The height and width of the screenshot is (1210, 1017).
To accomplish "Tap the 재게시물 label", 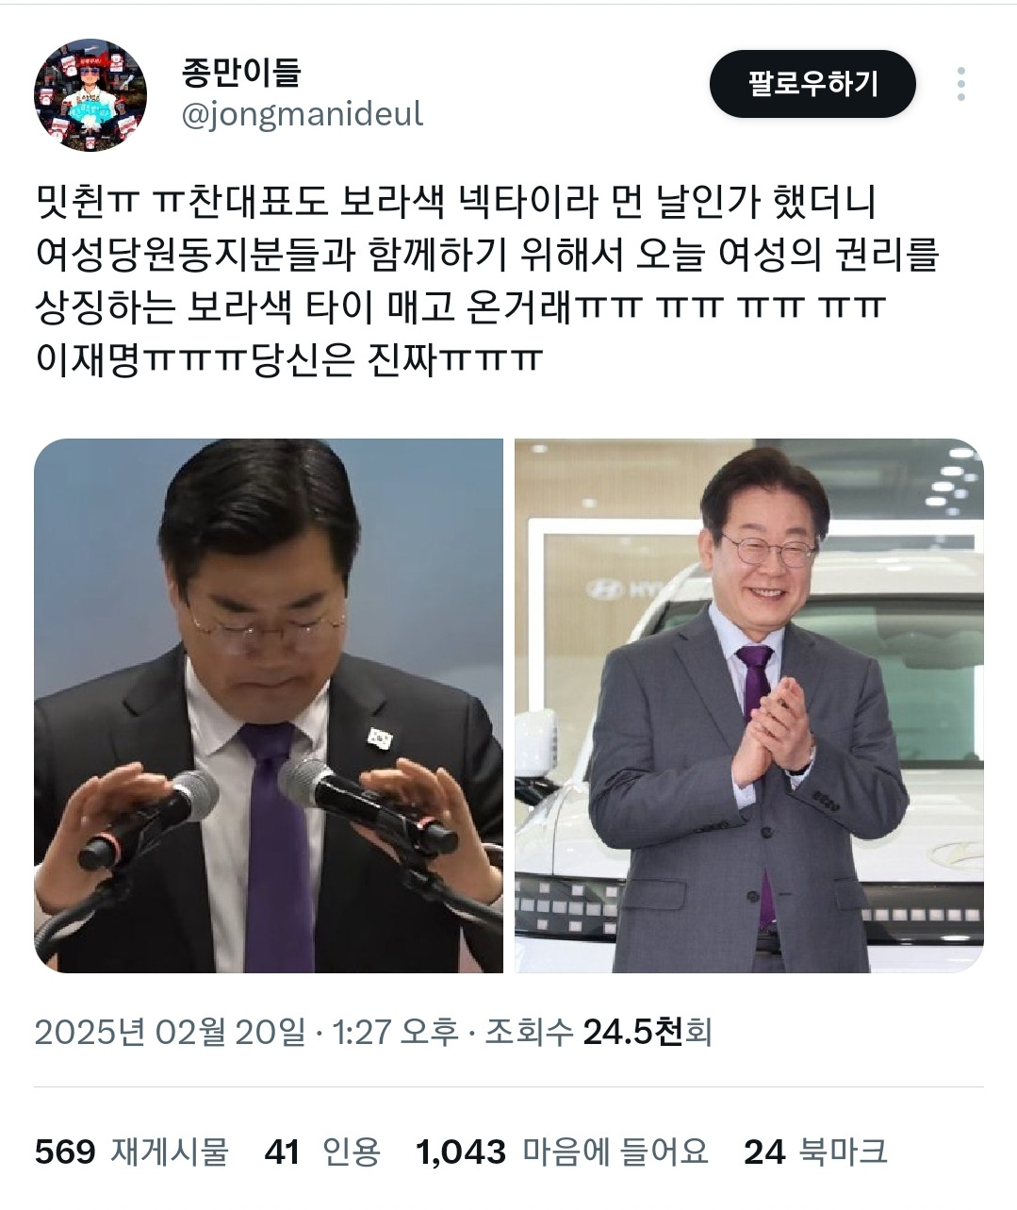I will pos(171,1152).
